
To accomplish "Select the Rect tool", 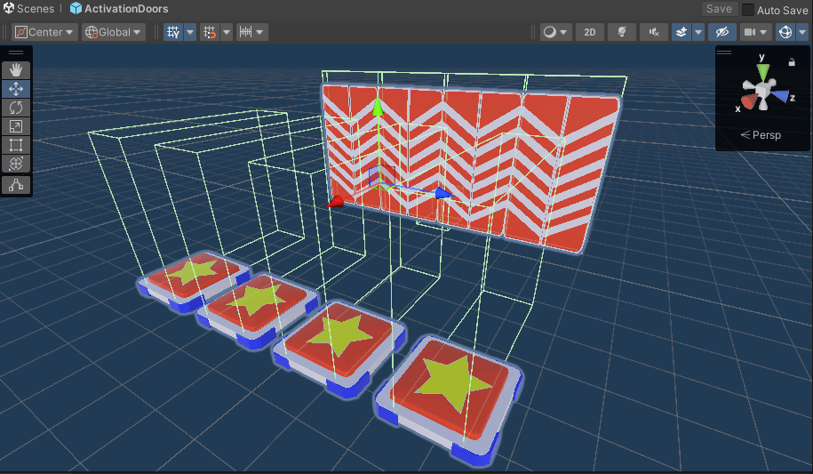I will click(x=16, y=145).
